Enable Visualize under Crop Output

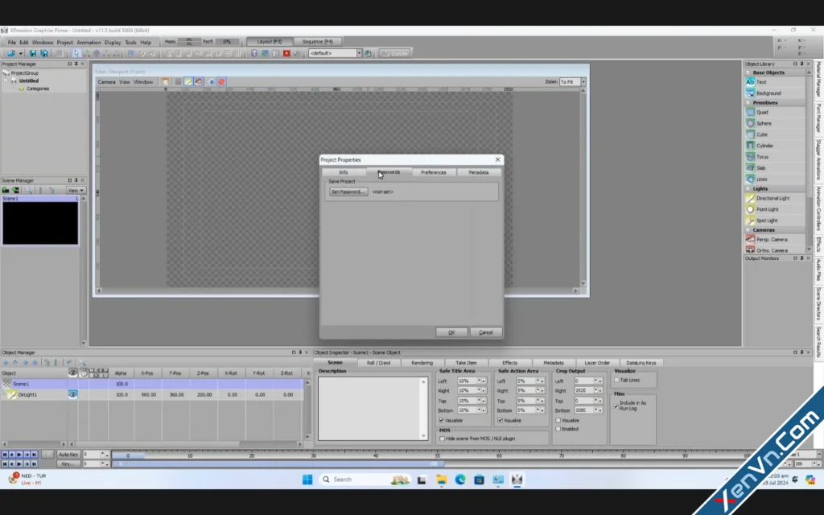pos(558,420)
